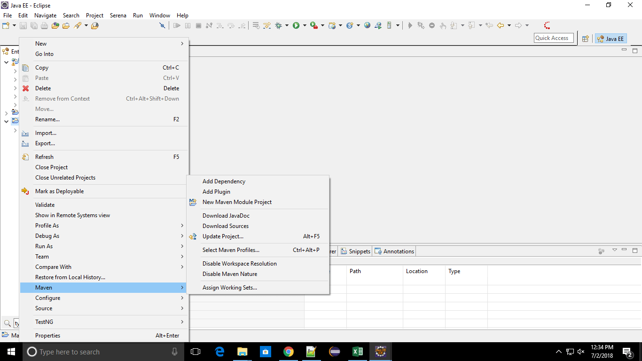This screenshot has width=642, height=361.
Task: Choose Refresh from the context menu
Action: 104,157
